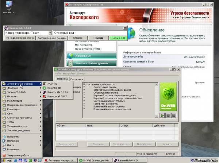Expand Удаленный доступ folder

(22, 126)
